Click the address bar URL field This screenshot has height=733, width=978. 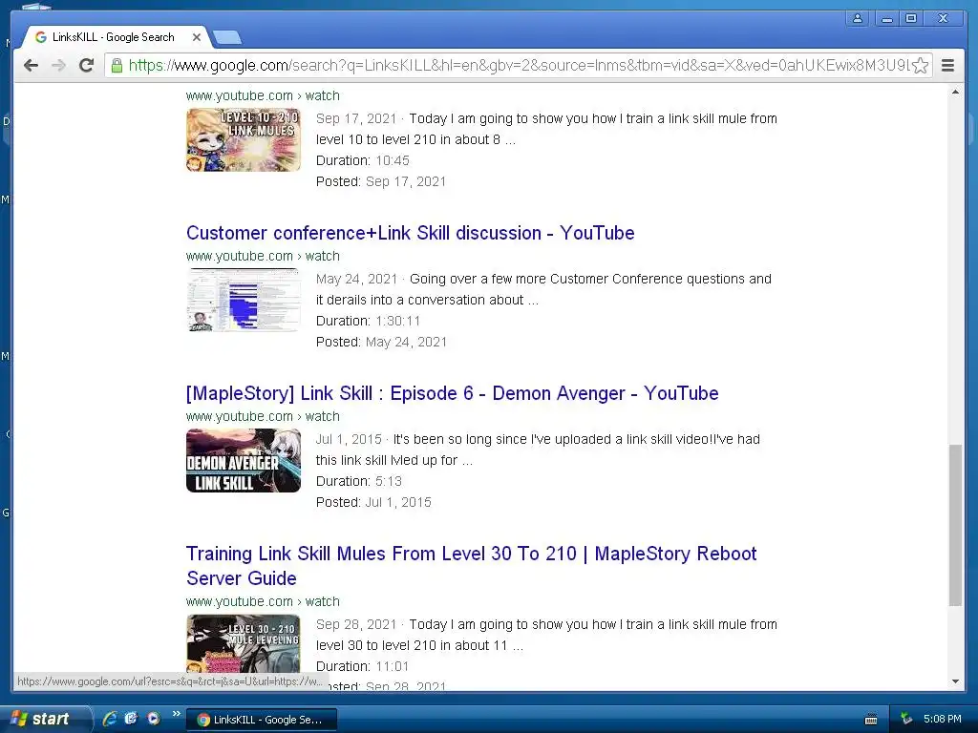coord(519,66)
